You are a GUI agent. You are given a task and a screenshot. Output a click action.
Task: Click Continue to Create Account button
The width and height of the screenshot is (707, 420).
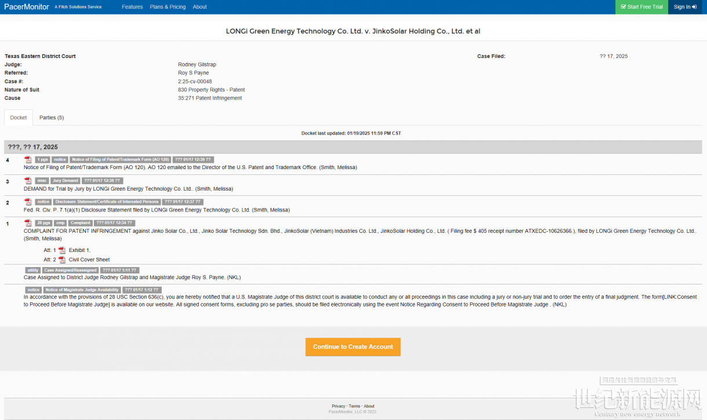click(x=353, y=347)
